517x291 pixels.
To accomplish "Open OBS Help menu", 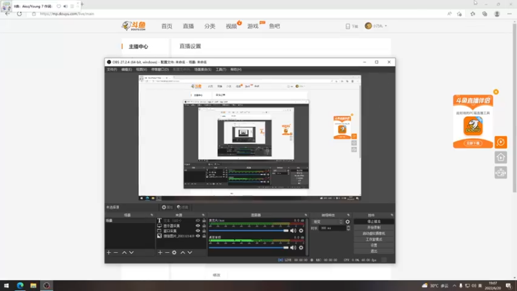I will (x=236, y=70).
